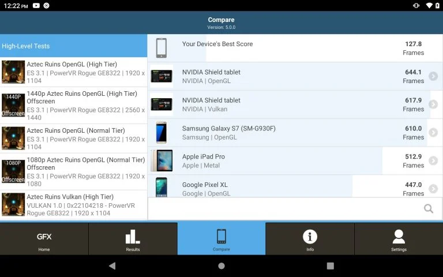
Task: Tap the Android home circle button
Action: pyautogui.click(x=221, y=265)
